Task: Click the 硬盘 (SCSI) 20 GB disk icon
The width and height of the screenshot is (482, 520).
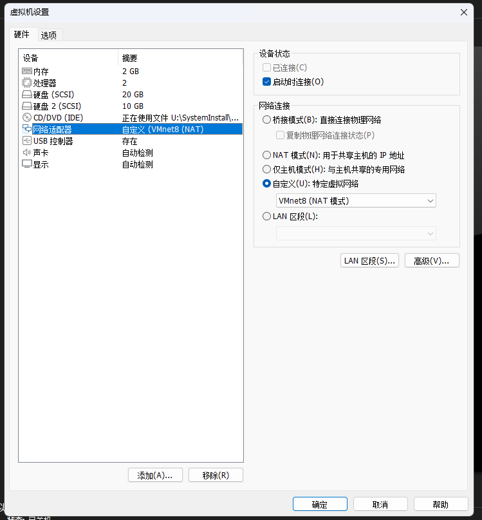Action: 27,95
